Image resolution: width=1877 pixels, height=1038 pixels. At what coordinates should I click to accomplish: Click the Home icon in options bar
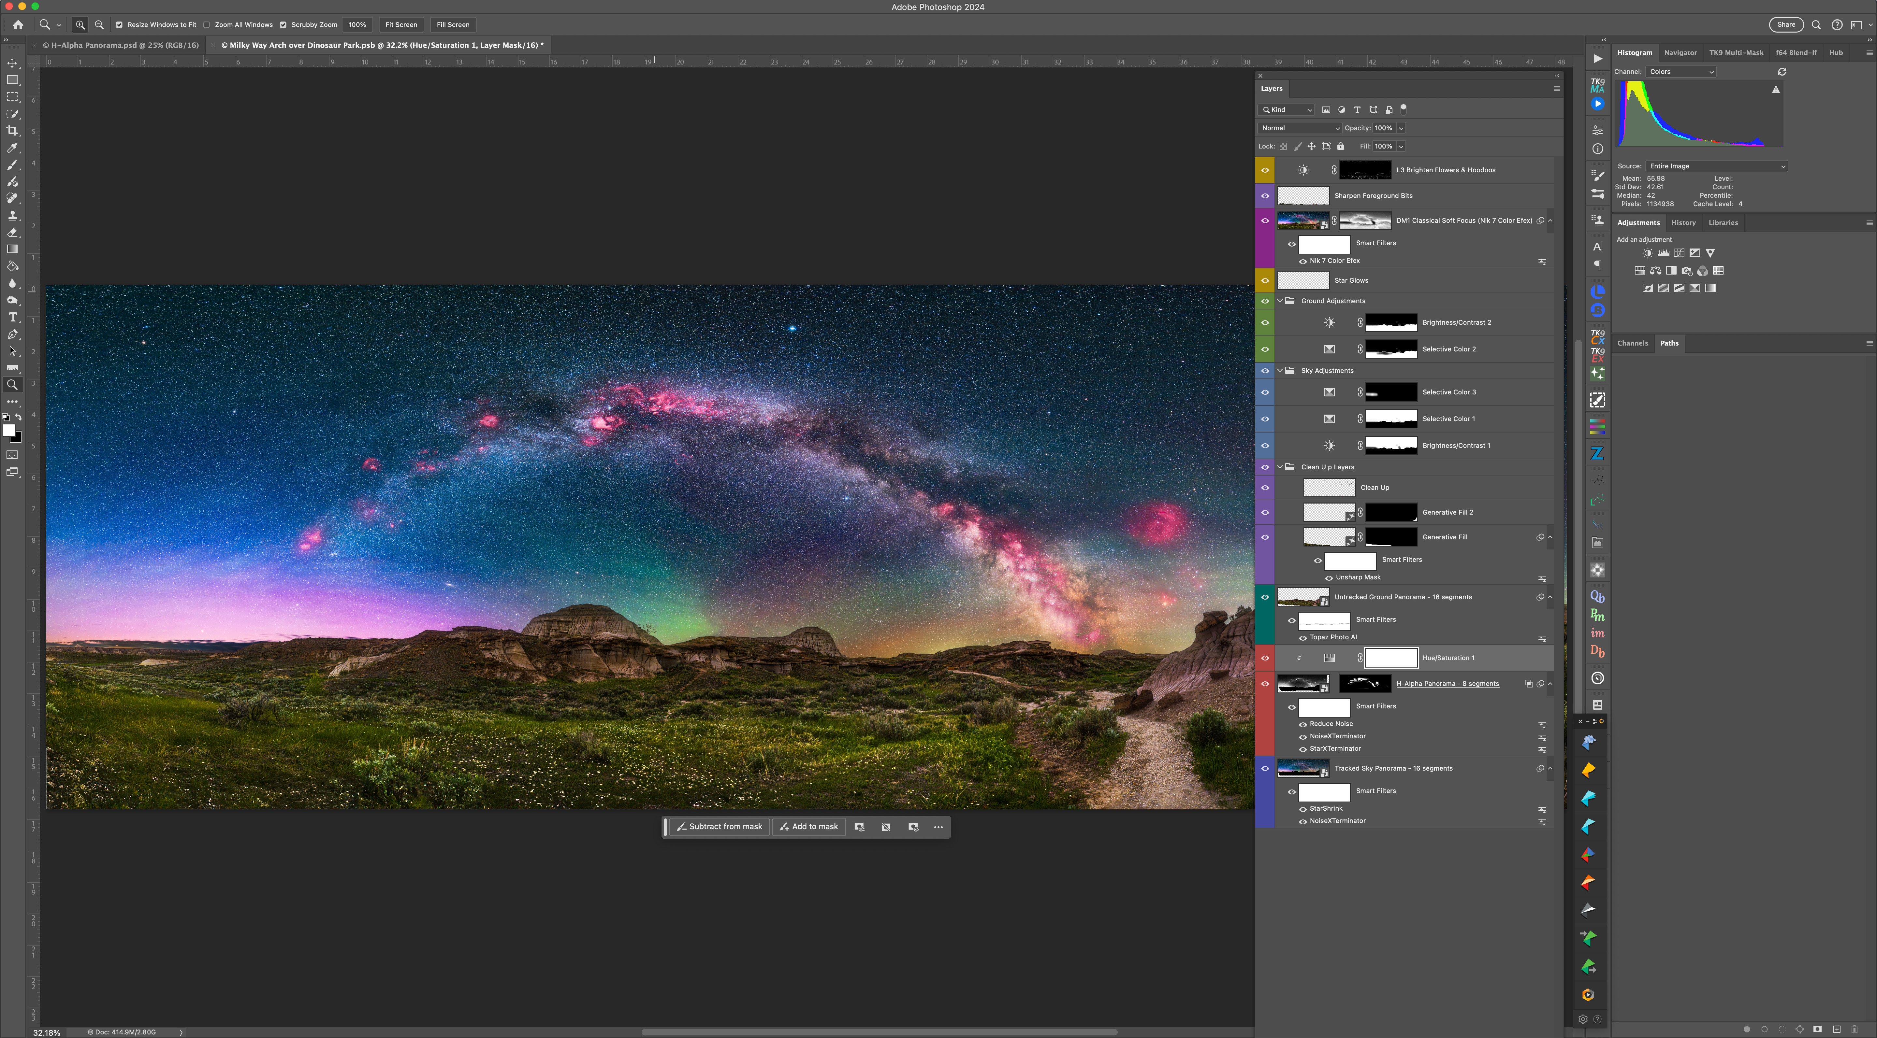[18, 25]
